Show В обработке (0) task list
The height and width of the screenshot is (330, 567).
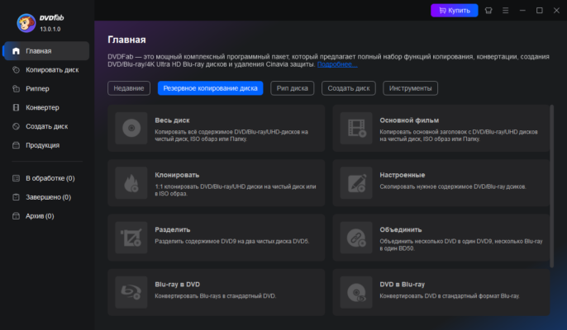(x=46, y=178)
